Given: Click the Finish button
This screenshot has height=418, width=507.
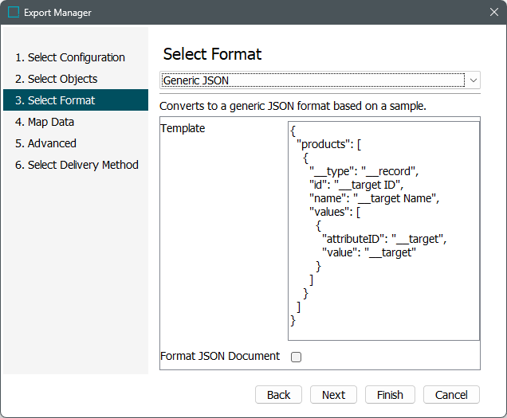Looking at the screenshot, I should (390, 395).
